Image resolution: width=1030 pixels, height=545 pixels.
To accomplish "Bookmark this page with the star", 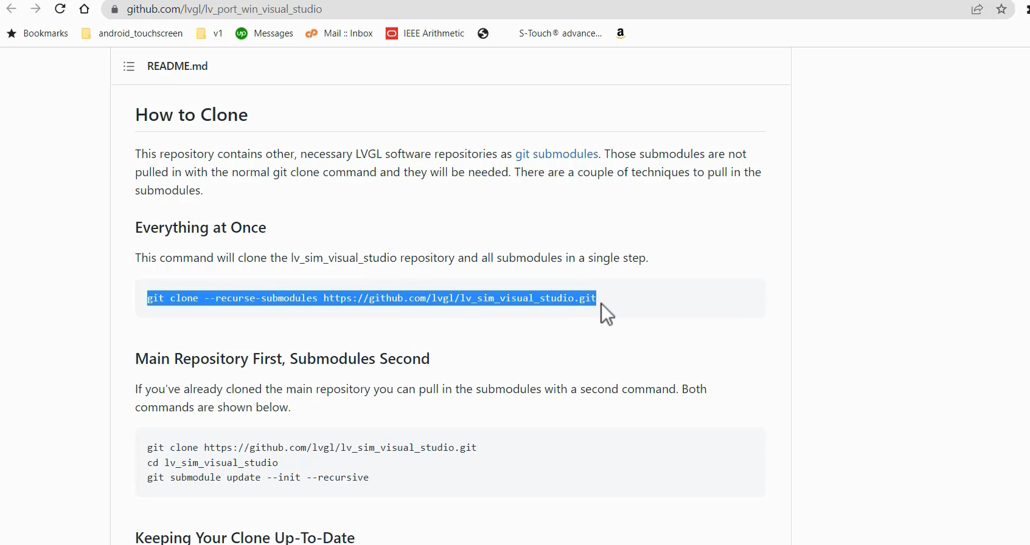I will pyautogui.click(x=1001, y=10).
